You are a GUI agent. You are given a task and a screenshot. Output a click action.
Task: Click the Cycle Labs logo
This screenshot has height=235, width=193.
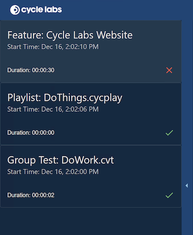pyautogui.click(x=36, y=10)
